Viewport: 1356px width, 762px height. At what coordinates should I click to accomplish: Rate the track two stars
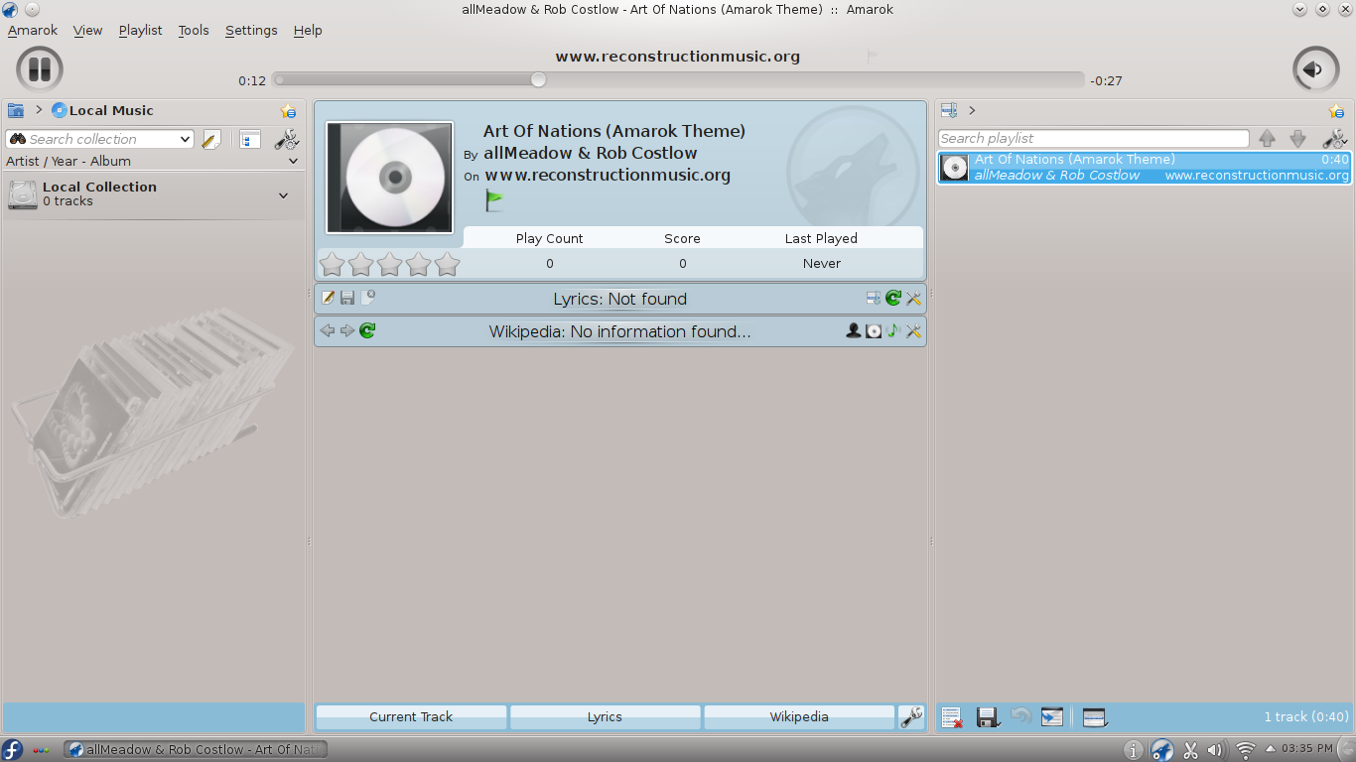click(360, 264)
